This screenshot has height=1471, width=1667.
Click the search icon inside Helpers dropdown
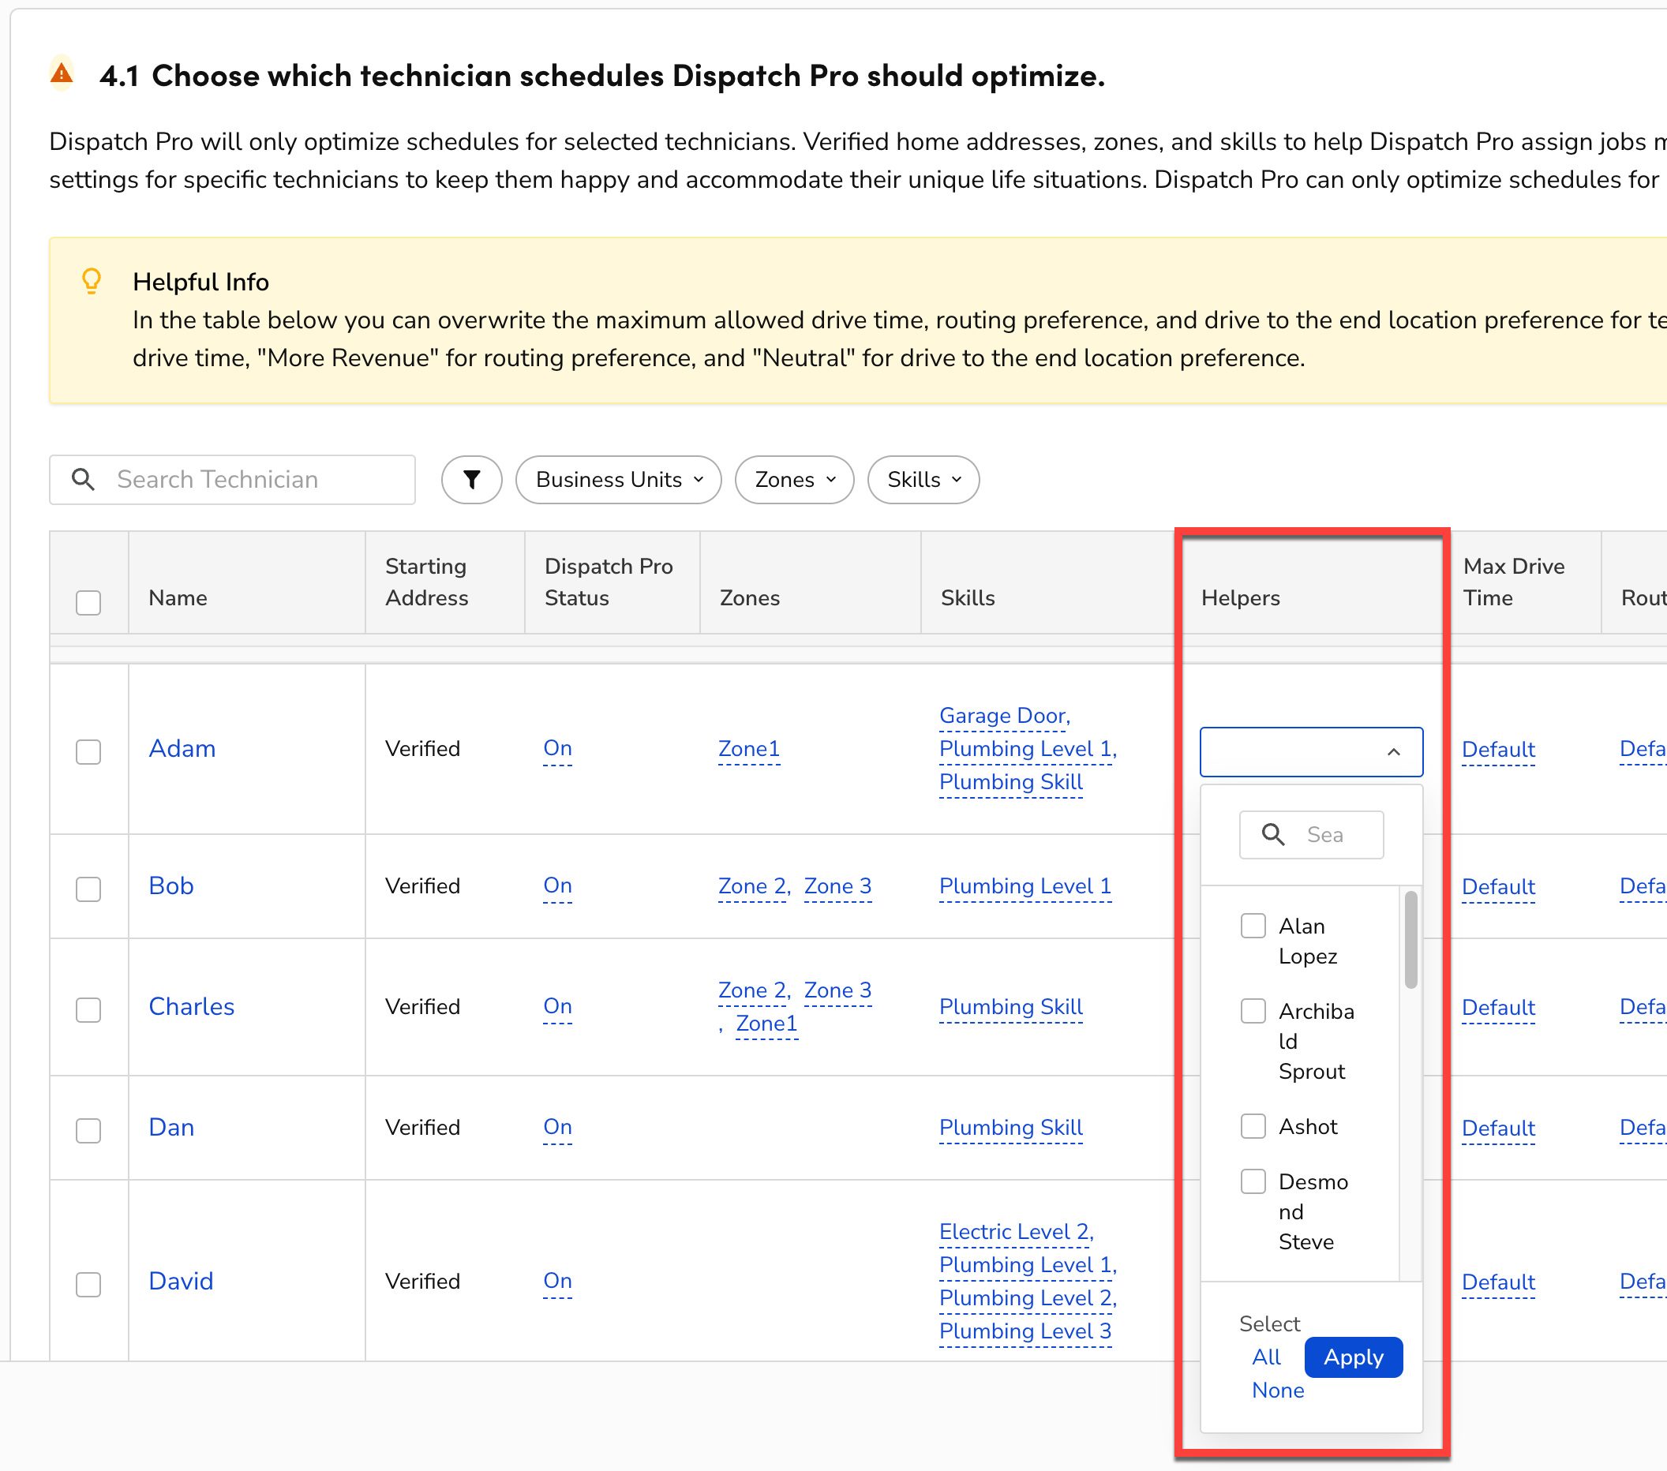pos(1273,834)
